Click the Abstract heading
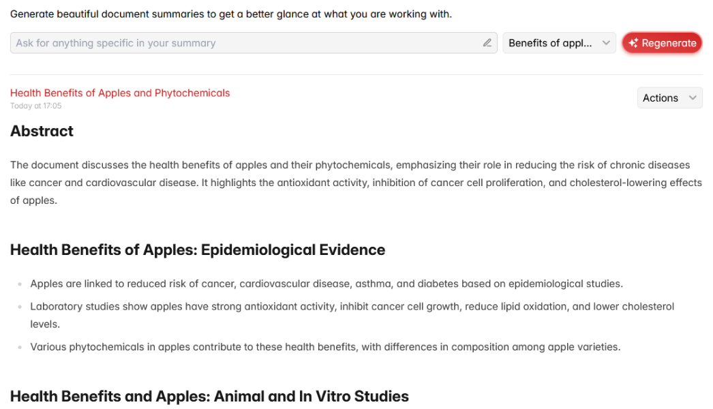Screen dimensions: 713x409 click(42, 132)
